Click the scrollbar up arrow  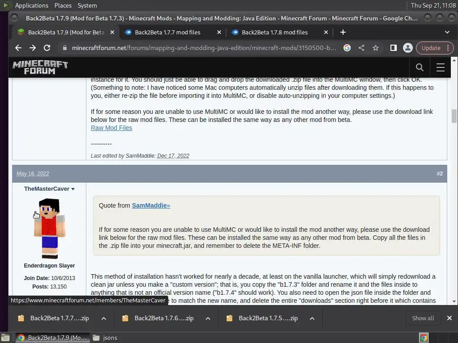[454, 60]
